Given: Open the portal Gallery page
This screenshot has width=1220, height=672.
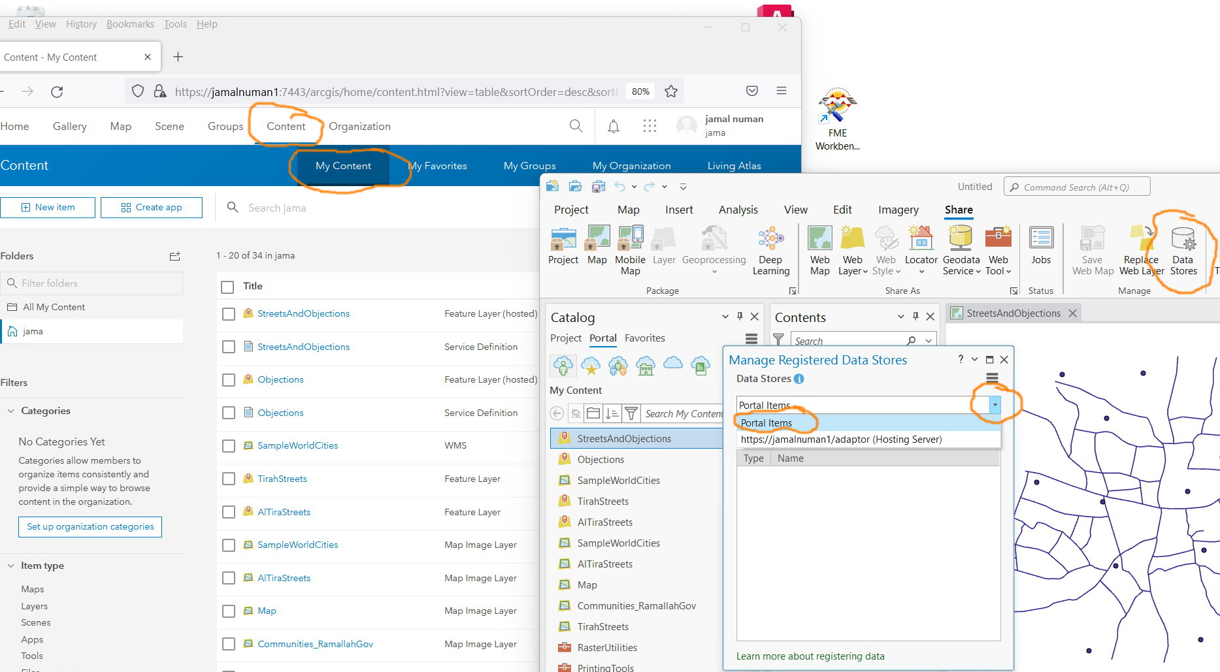Looking at the screenshot, I should pos(69,126).
